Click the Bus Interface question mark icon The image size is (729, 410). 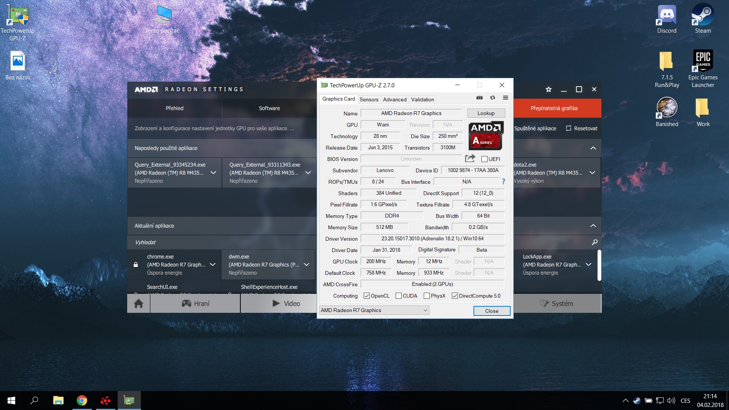tap(503, 181)
